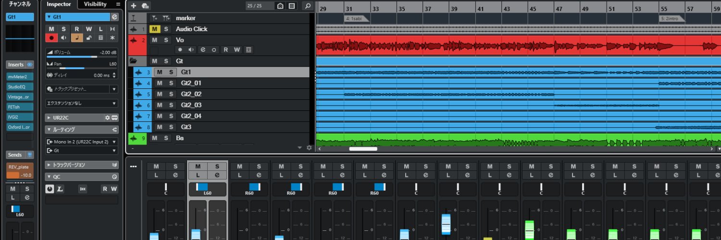Screen dimensions: 721x240
Task: Select the Inspector tab
Action: (x=59, y=4)
